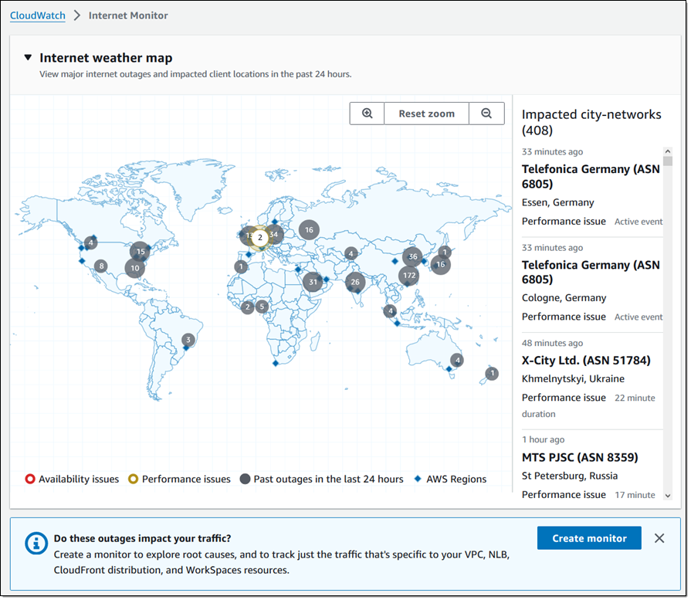Screen dimensions: 691x600
Task: Click AWS Regions legend diamond
Action: coord(419,480)
